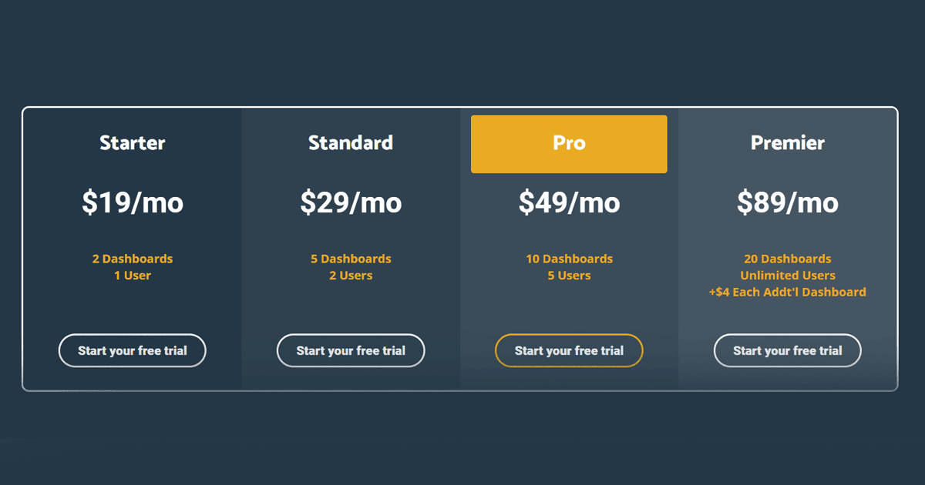Select the highlighted Pro plan header
The height and width of the screenshot is (485, 925).
tap(569, 144)
